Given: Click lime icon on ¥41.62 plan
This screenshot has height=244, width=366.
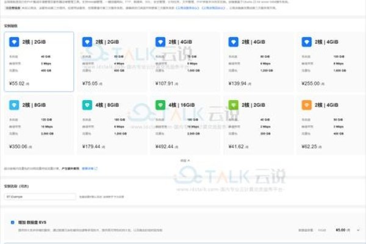Looking at the screenshot, I should (x=233, y=105).
